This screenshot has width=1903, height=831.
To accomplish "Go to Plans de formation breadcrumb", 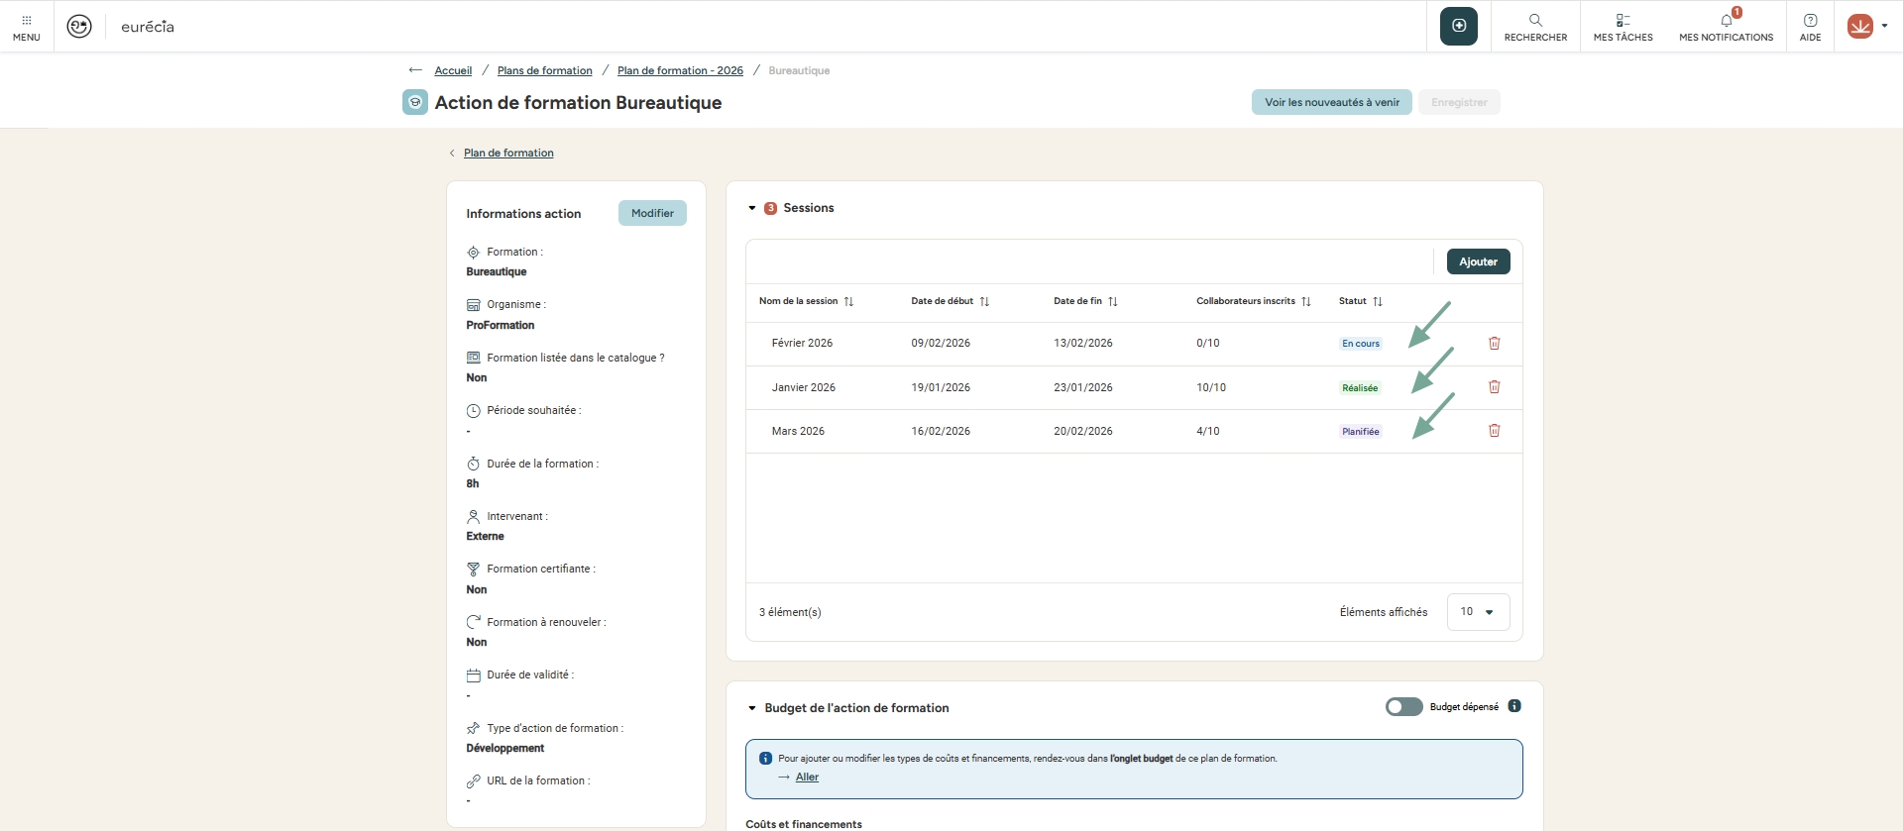I will point(544,70).
